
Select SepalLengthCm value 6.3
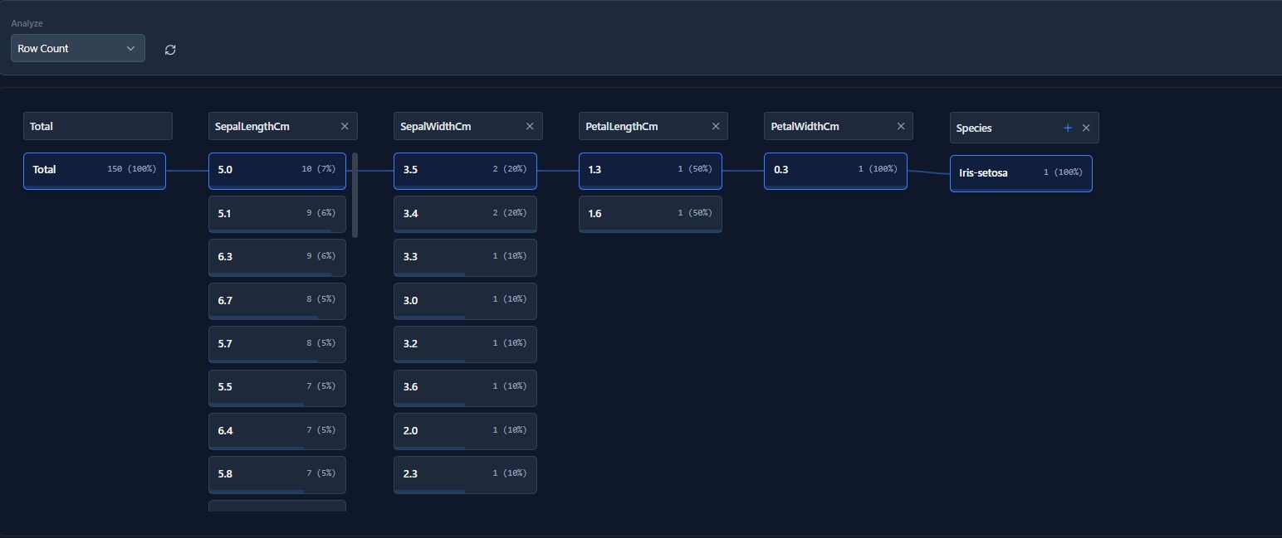coord(276,257)
